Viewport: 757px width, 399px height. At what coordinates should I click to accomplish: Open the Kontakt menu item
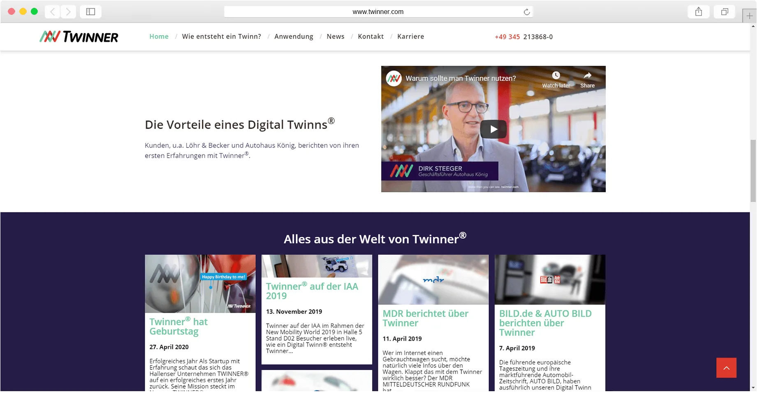tap(371, 37)
